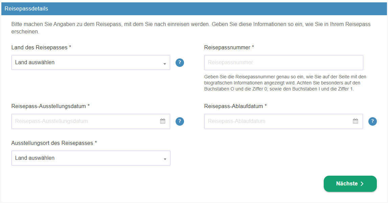Viewport: 388px width, 203px height.
Task: Click the 'Ausstellungsort des Reisepasses *' label
Action: coord(54,143)
